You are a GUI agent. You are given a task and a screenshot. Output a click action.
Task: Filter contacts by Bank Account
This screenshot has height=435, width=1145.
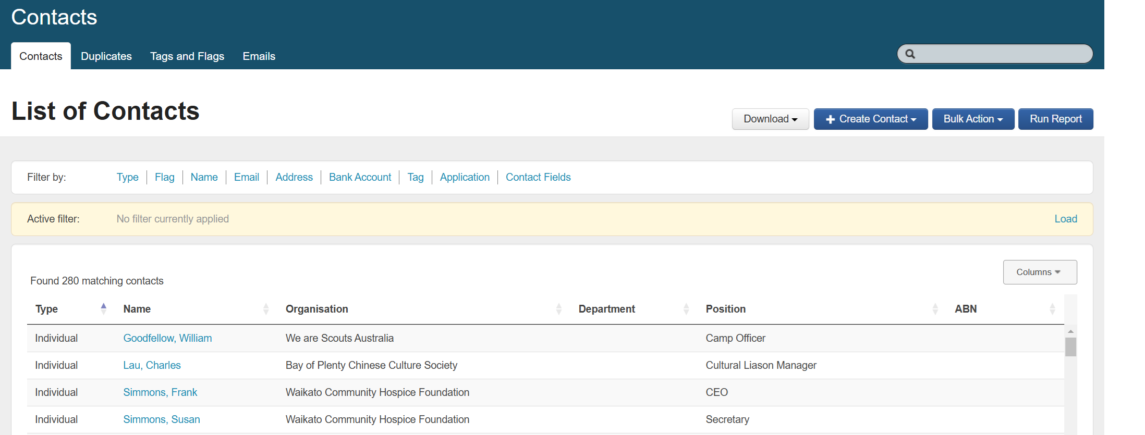click(x=360, y=177)
